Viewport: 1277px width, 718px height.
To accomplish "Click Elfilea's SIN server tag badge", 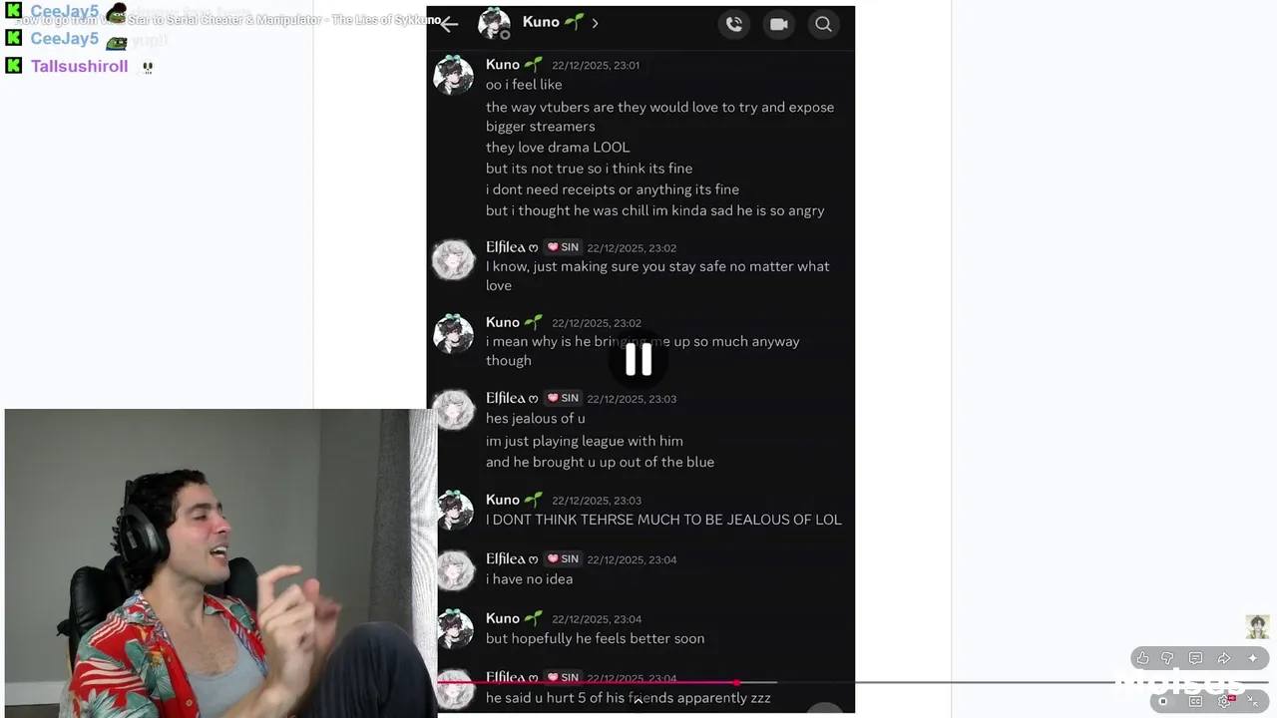I will pyautogui.click(x=563, y=247).
